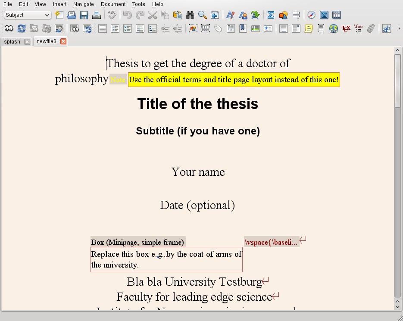
Task: Open the Subject paragraph style dropdown
Action: click(28, 15)
